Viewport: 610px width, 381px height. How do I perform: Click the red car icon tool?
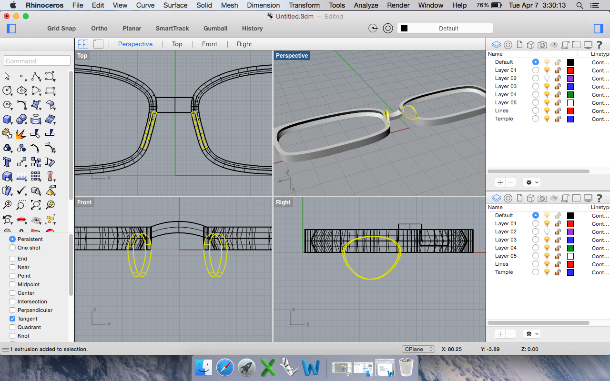(21, 220)
